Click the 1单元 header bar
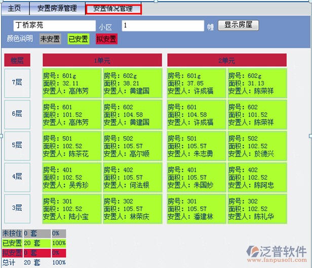This screenshot has width=312, height=268. [x=102, y=61]
